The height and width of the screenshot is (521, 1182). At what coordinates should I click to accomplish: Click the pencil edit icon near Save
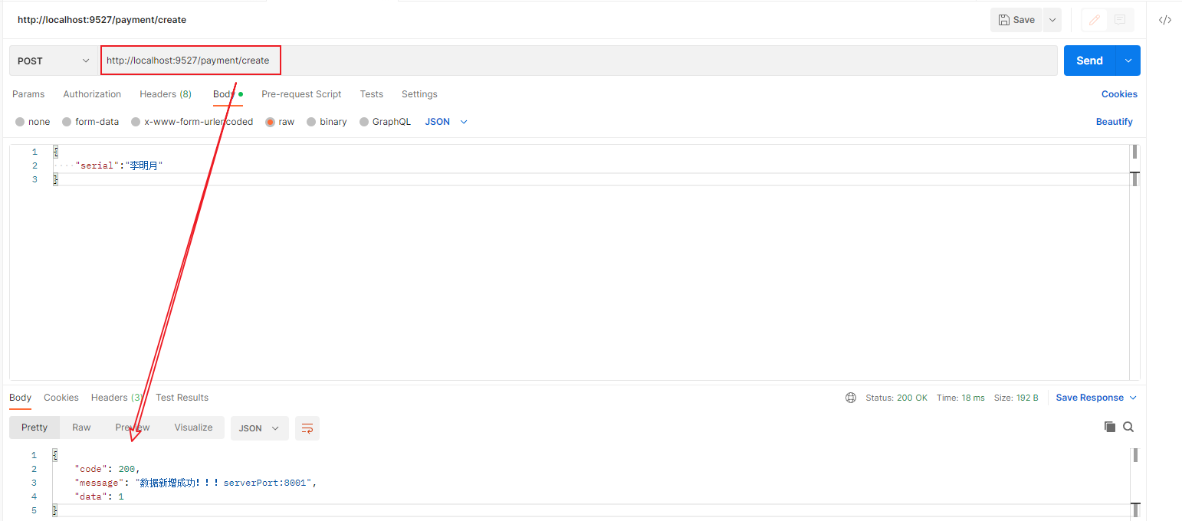point(1095,20)
